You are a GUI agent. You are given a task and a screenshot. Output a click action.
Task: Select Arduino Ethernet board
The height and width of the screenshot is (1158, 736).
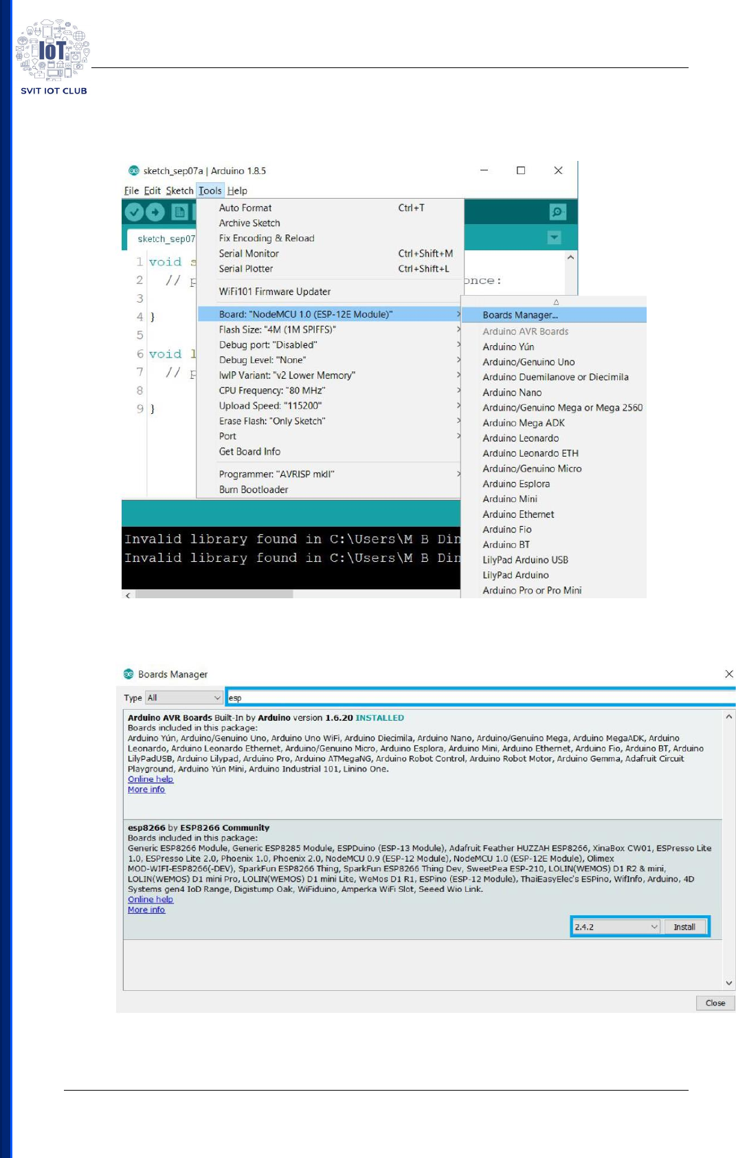coord(555,514)
